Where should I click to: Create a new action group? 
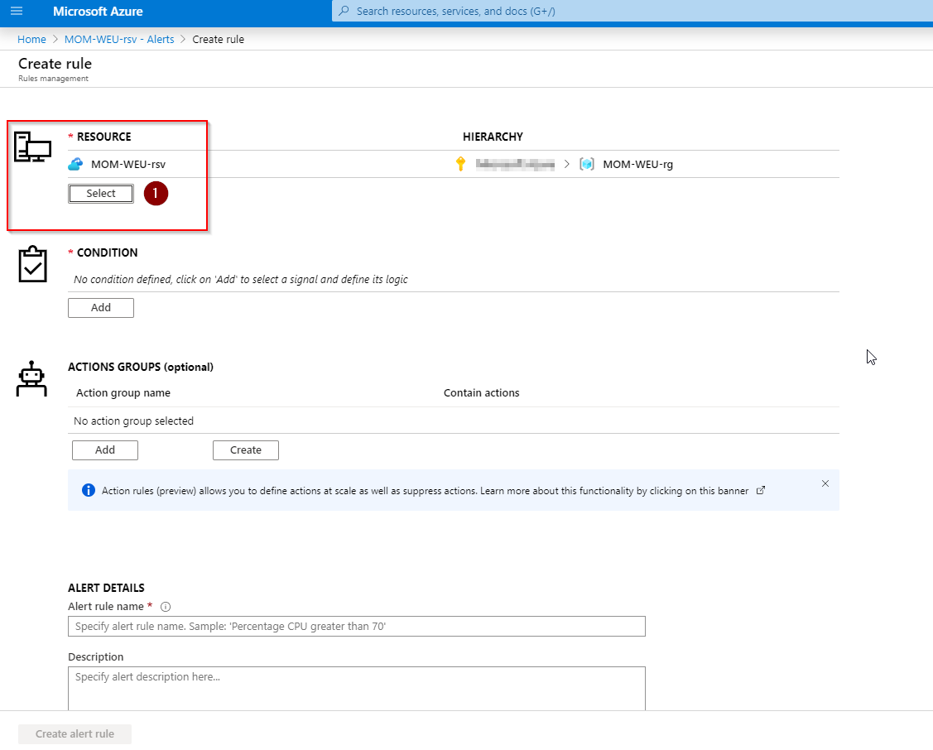point(246,450)
